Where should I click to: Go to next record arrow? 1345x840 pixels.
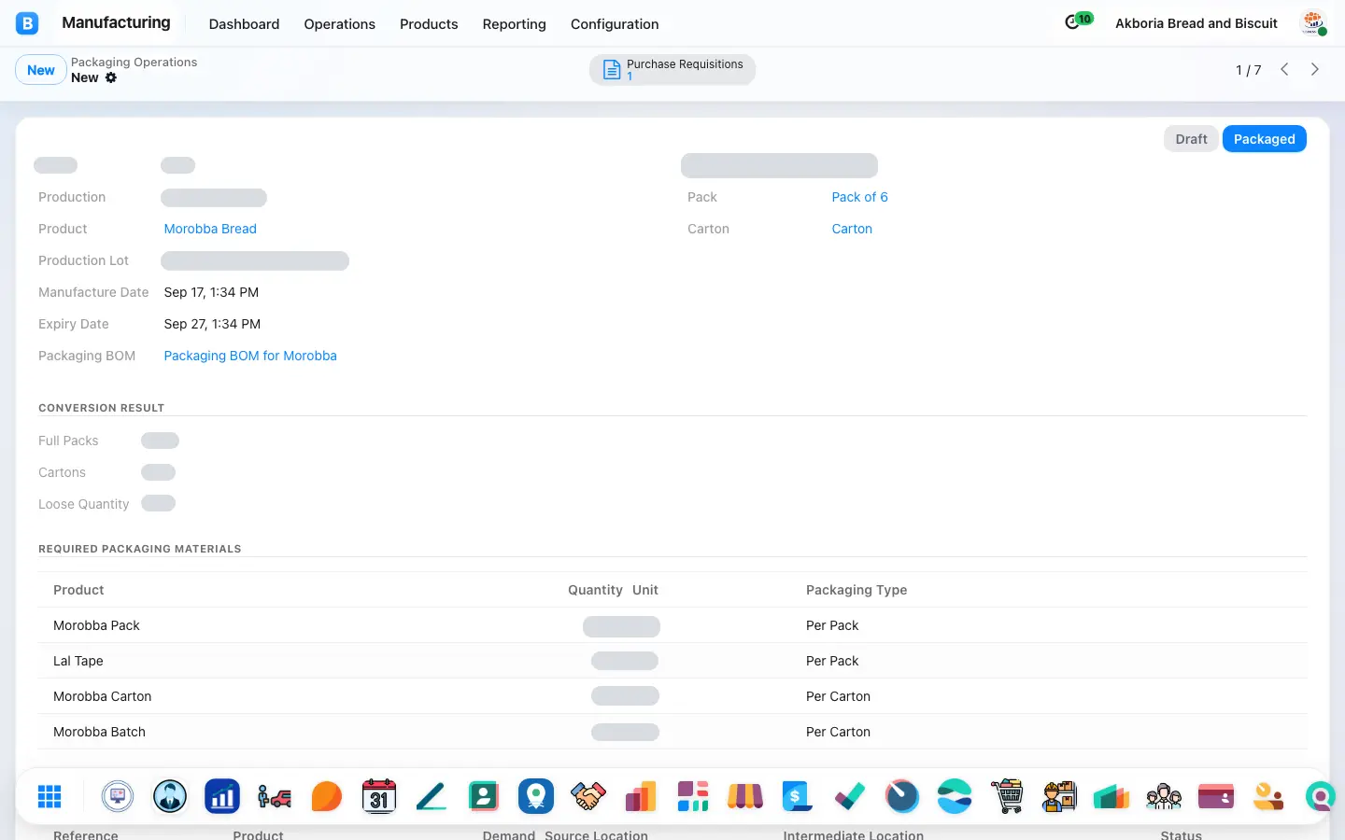1315,69
